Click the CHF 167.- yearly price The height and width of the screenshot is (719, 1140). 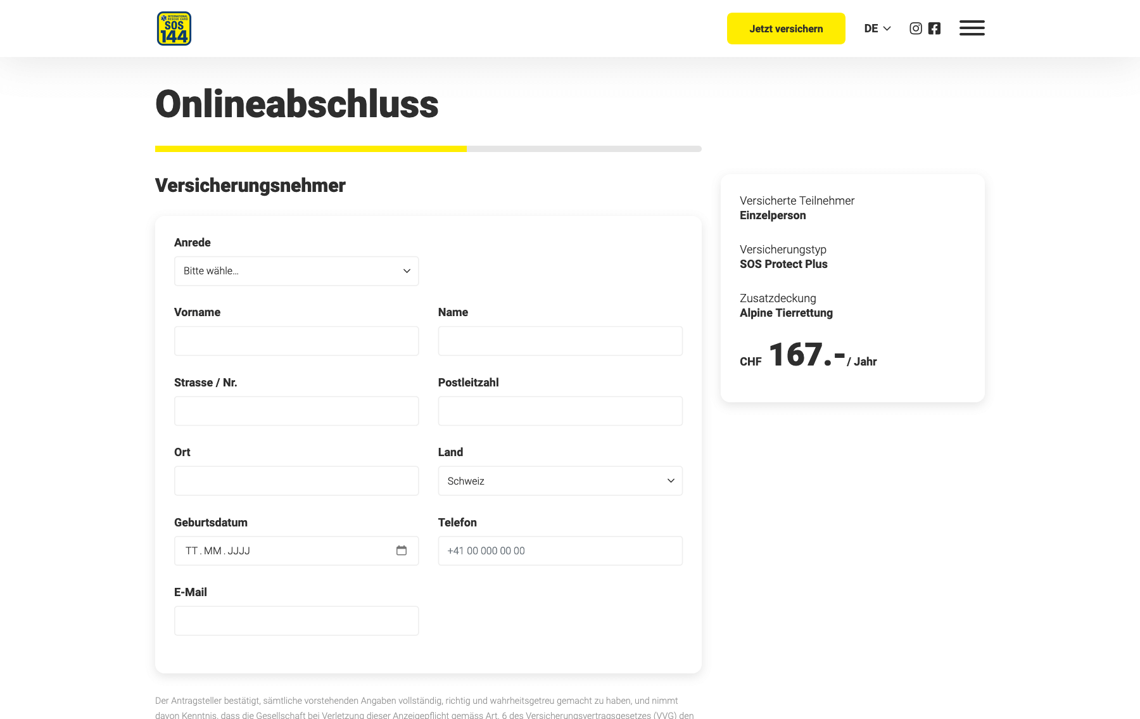(x=807, y=355)
